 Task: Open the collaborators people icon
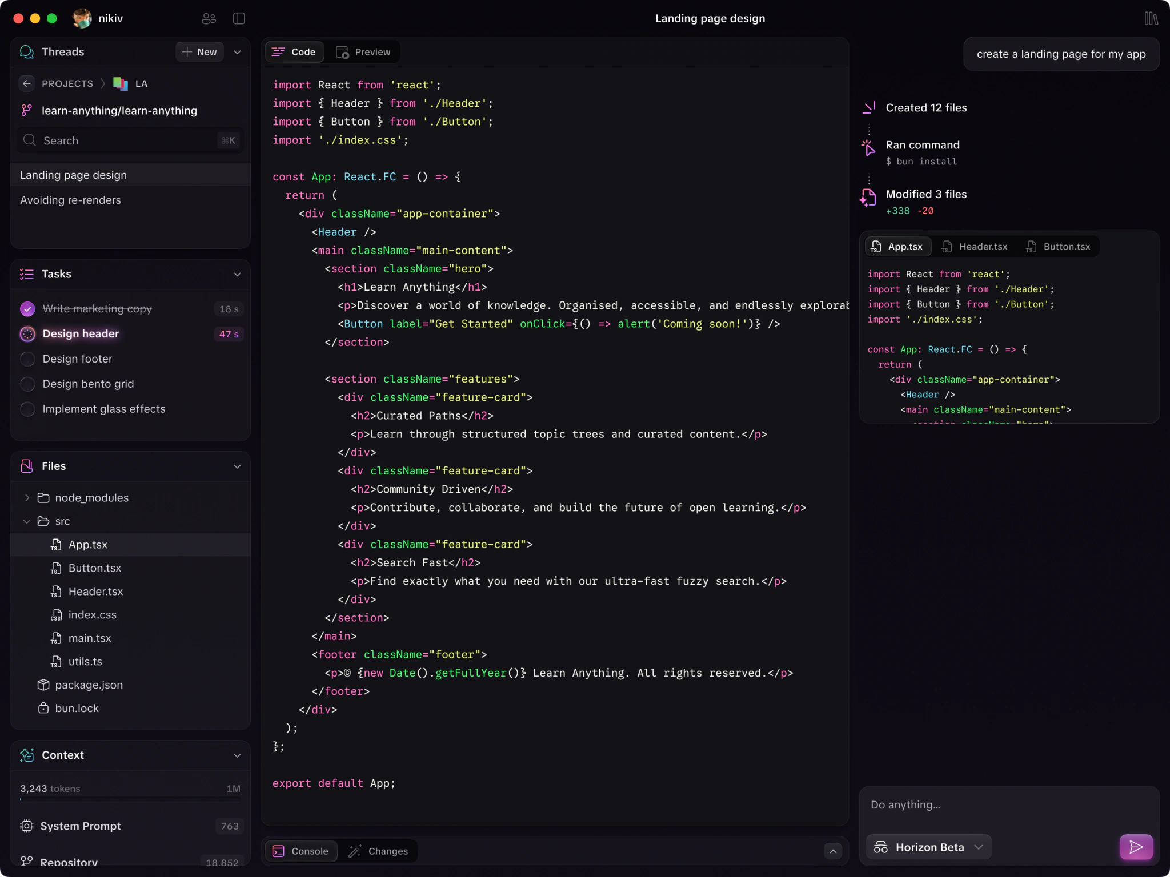pos(209,18)
